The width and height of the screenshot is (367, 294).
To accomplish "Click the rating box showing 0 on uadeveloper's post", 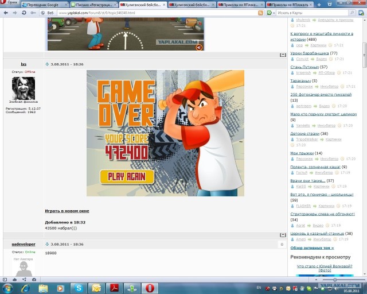I will pos(282,244).
